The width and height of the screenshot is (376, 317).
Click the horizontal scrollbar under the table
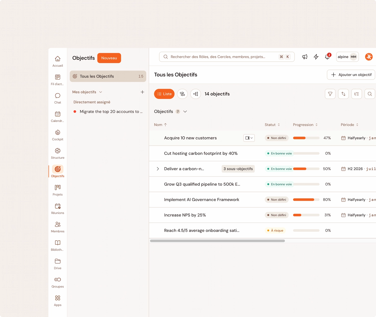point(217,241)
